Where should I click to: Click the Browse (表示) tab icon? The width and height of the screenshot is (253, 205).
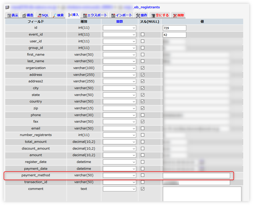tap(9, 16)
